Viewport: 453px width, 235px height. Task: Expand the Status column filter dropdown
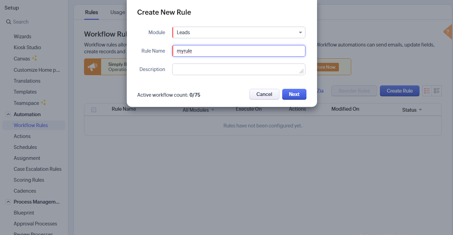point(412,110)
